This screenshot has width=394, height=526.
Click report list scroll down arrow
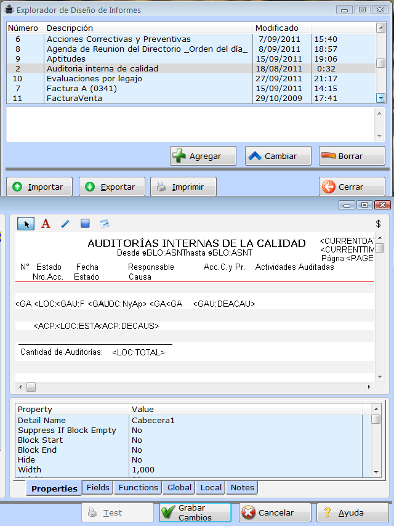point(380,99)
